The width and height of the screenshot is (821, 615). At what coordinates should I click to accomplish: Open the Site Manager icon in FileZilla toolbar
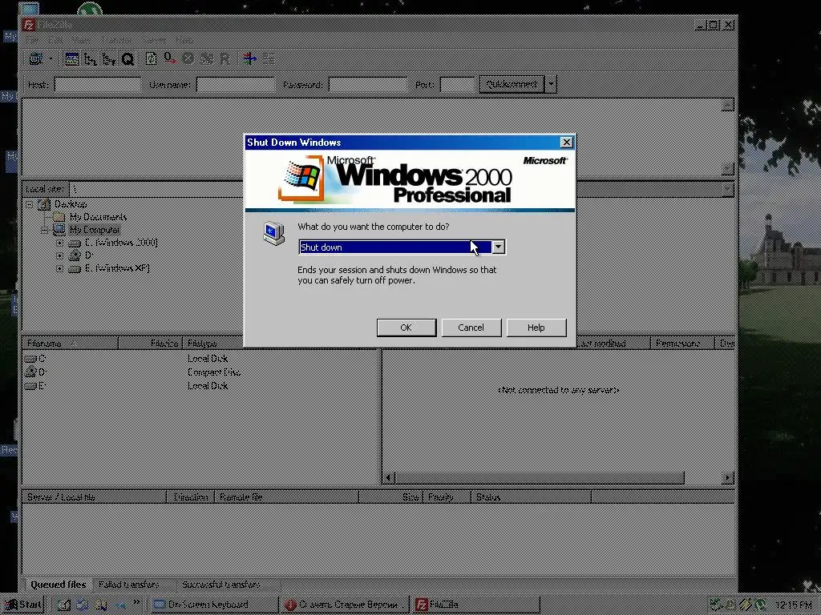point(35,59)
